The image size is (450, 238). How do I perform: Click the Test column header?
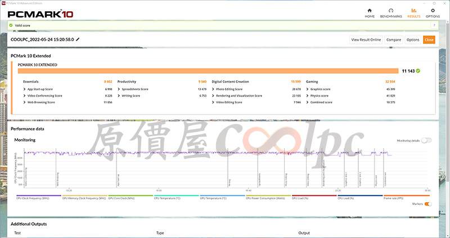17,233
